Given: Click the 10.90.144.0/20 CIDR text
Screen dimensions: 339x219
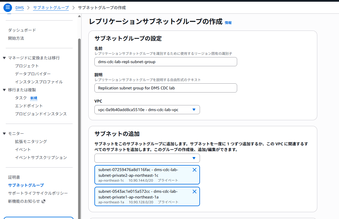Looking at the screenshot, I should click(x=141, y=180).
